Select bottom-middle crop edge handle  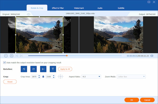(x=39, y=53)
